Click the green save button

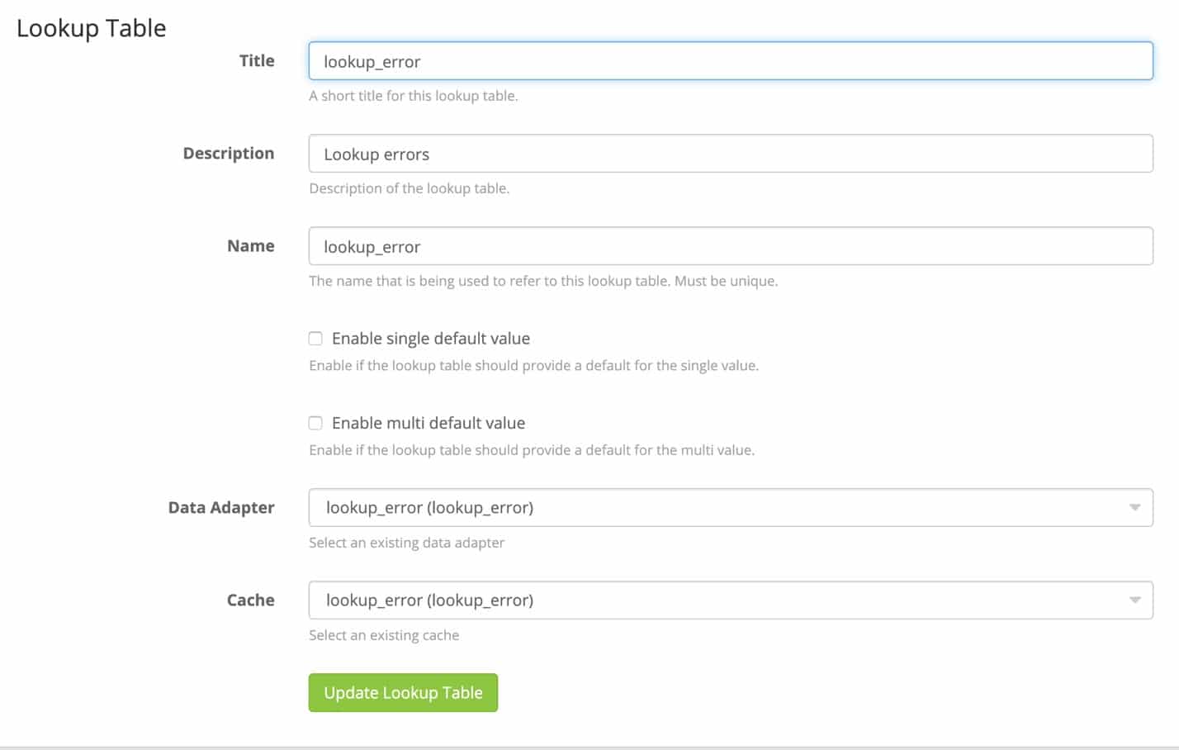pos(403,692)
